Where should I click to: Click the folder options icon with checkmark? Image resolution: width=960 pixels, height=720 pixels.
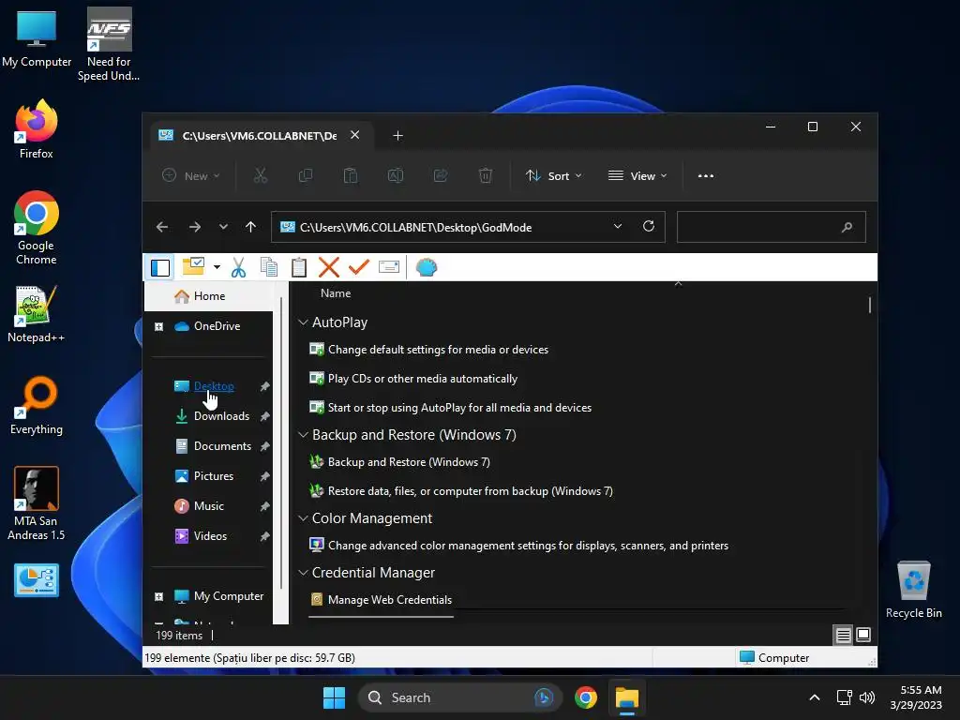[x=194, y=267]
